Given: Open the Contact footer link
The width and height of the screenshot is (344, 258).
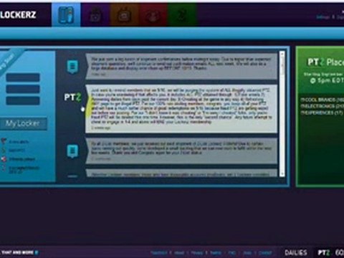Looking at the screenshot, I should pos(265,253).
